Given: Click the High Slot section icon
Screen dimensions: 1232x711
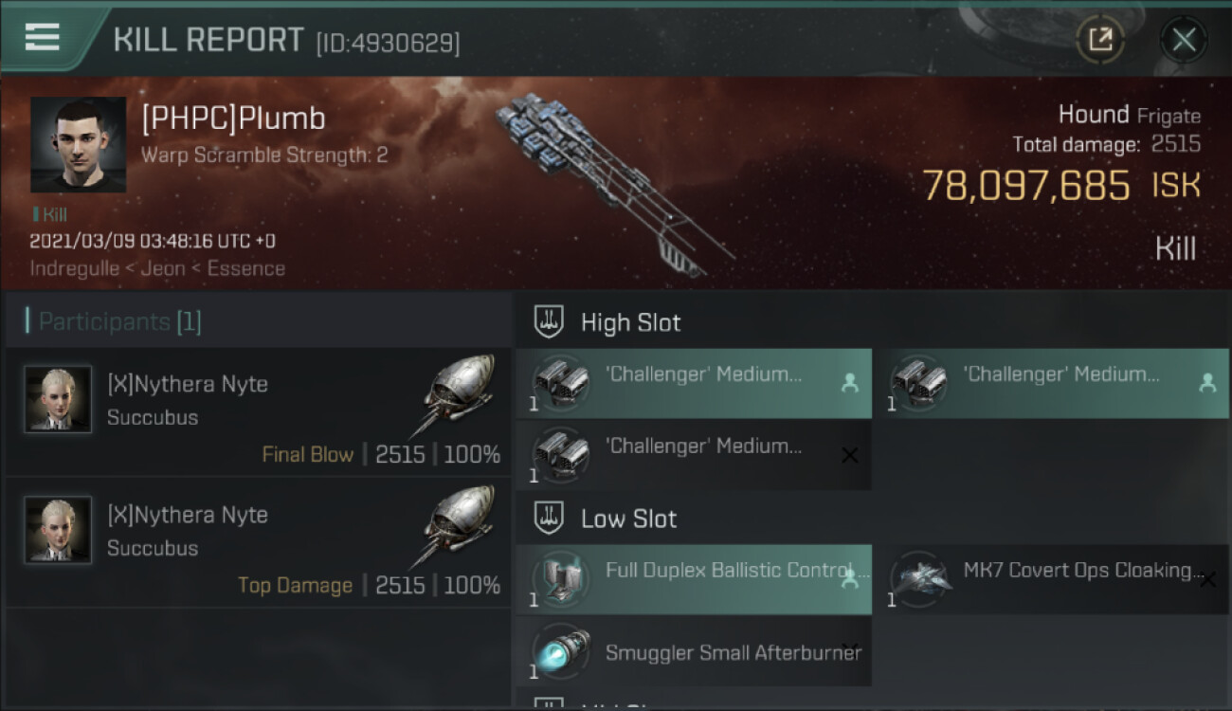Looking at the screenshot, I should pos(550,322).
